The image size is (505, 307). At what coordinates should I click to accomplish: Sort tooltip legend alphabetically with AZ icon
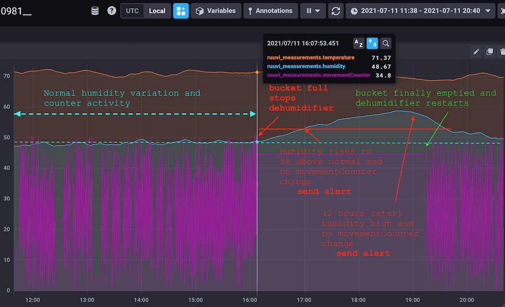click(358, 43)
